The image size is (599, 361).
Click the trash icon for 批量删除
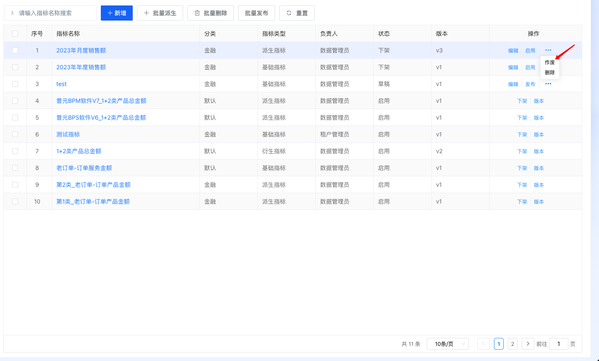pos(197,13)
